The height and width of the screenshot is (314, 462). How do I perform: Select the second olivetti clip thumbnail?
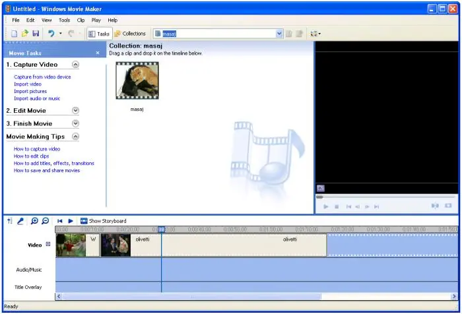tap(115, 245)
